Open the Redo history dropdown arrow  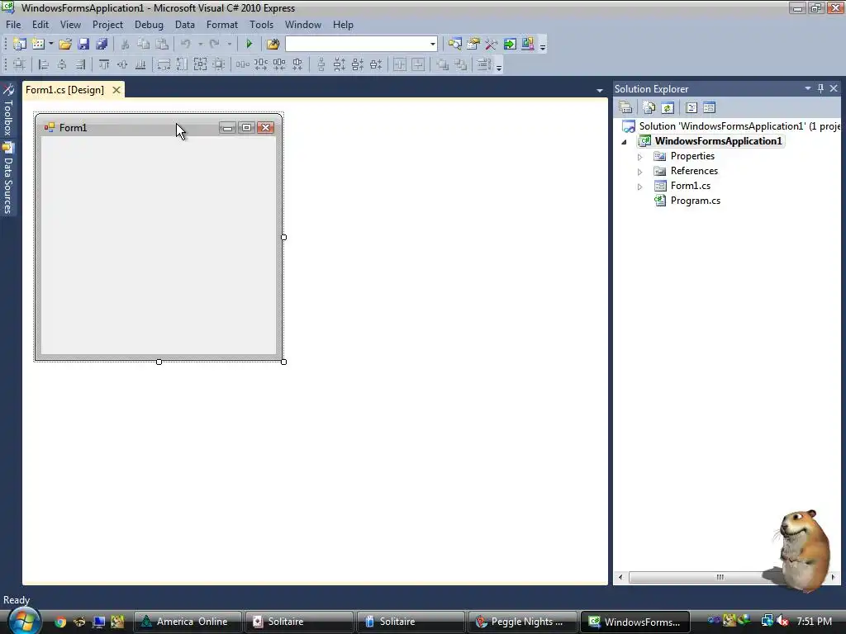[x=230, y=45]
